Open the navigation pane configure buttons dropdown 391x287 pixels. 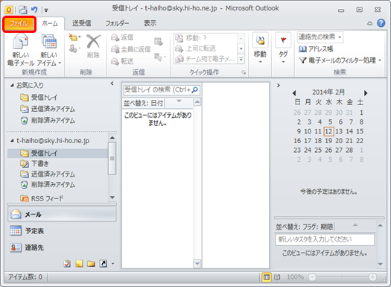click(x=112, y=264)
